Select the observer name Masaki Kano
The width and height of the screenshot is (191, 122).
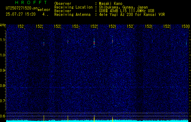coord(111,3)
